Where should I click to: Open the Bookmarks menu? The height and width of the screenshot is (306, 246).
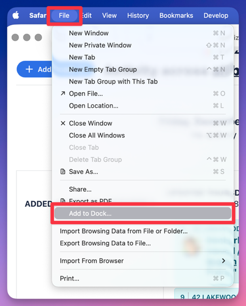click(176, 15)
